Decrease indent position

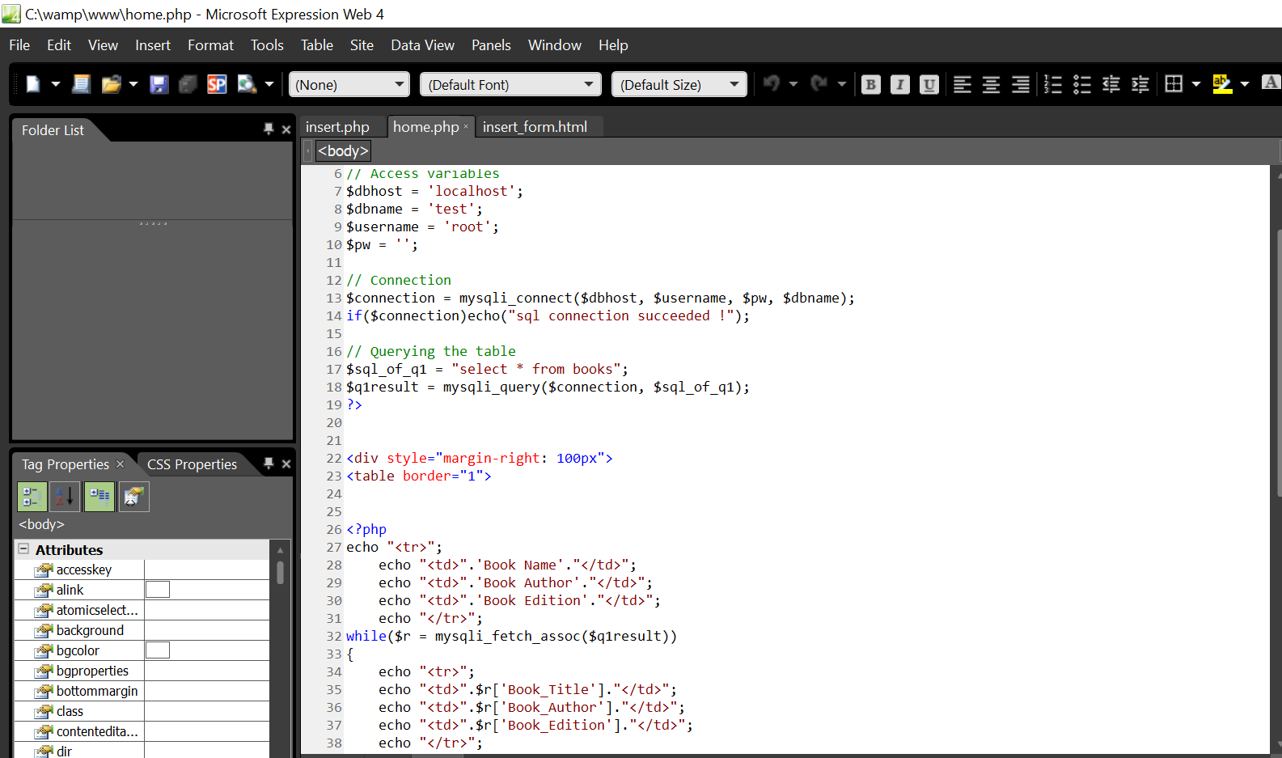[1111, 84]
